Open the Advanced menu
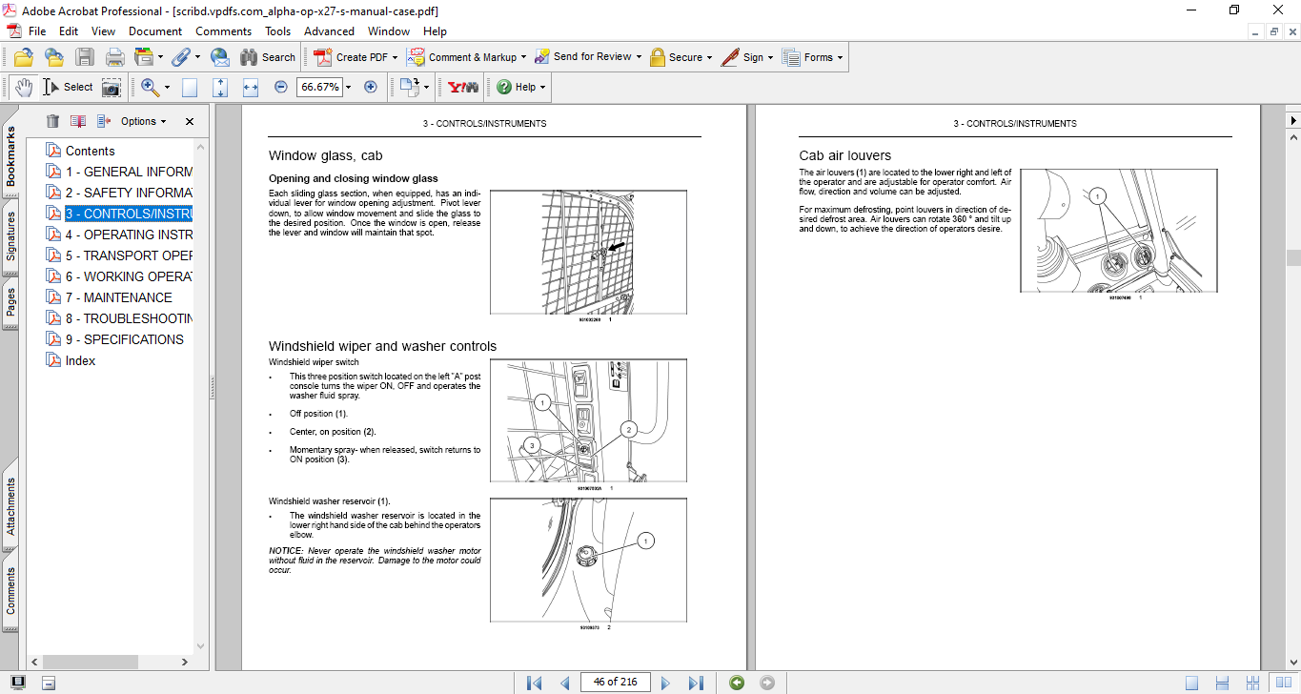This screenshot has width=1301, height=694. click(x=329, y=31)
